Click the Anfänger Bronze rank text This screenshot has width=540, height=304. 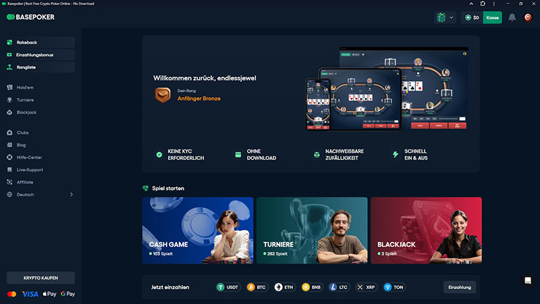click(198, 99)
